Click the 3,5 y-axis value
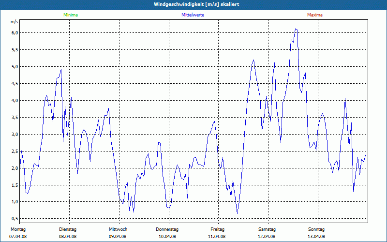 [x=15, y=117]
